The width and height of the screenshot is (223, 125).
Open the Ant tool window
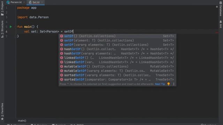(221, 24)
